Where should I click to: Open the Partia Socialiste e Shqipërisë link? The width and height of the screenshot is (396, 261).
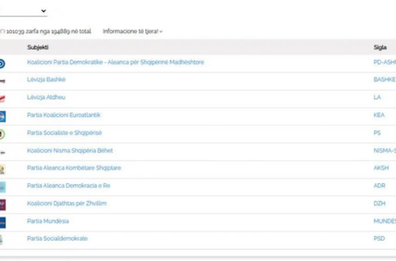(64, 133)
